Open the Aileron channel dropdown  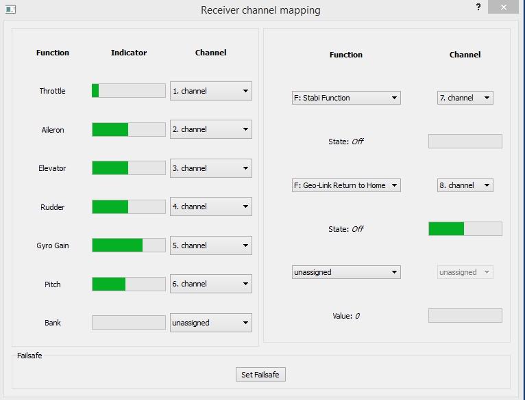click(x=210, y=129)
